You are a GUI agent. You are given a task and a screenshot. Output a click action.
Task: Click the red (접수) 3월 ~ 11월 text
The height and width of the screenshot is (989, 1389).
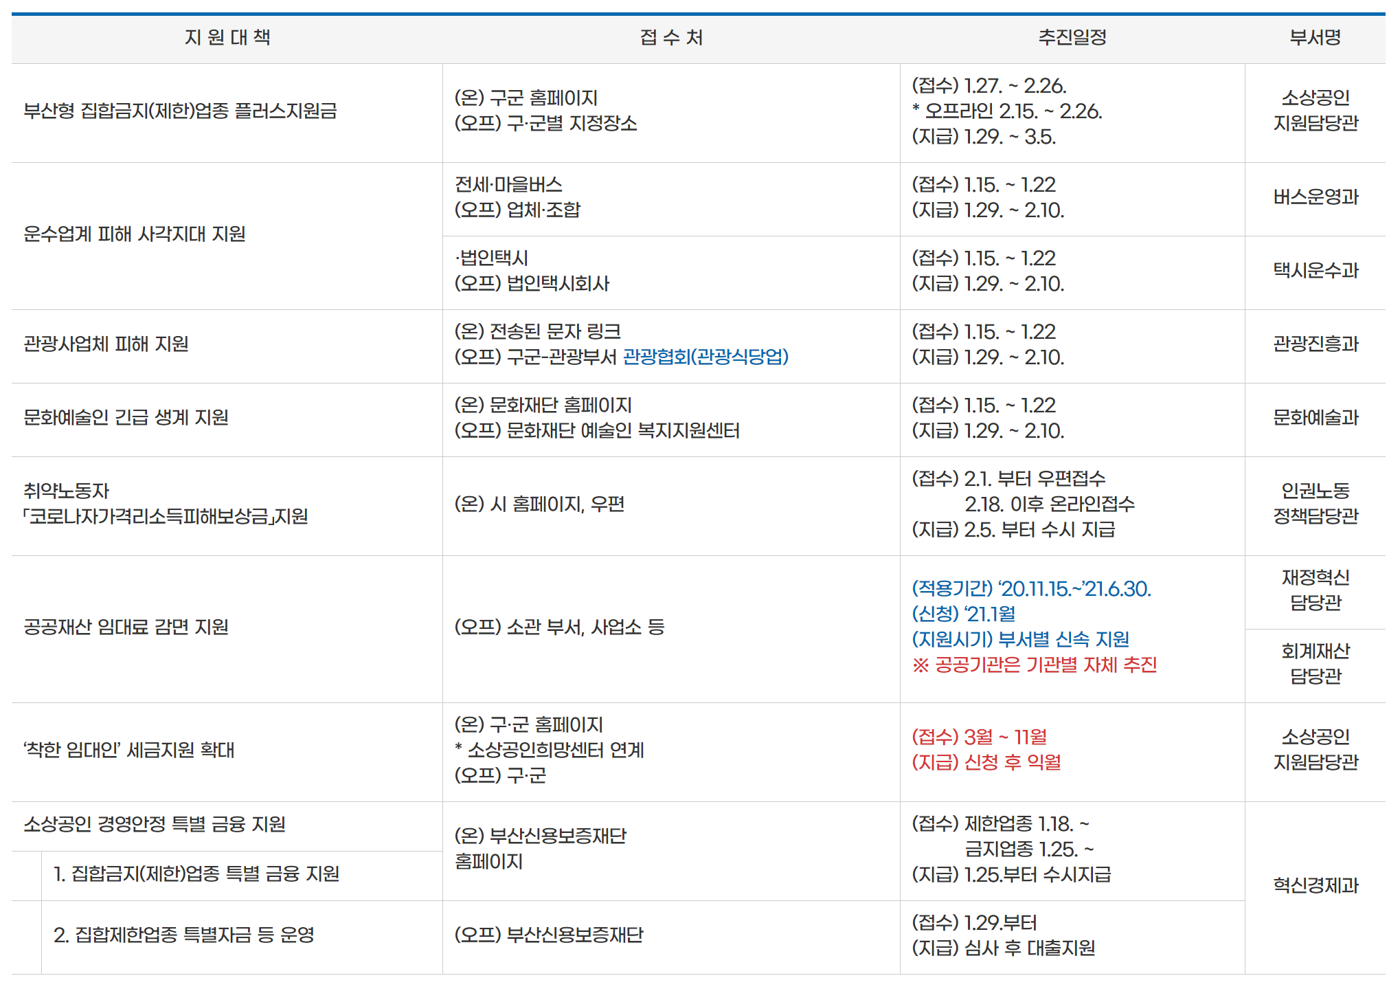pyautogui.click(x=979, y=737)
